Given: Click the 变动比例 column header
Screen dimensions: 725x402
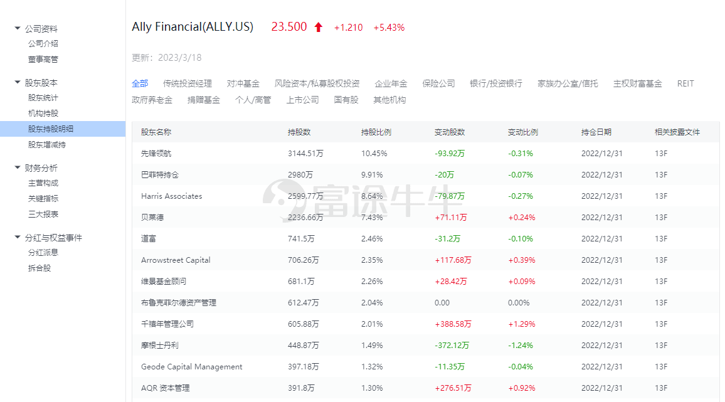Looking at the screenshot, I should click(x=522, y=132).
